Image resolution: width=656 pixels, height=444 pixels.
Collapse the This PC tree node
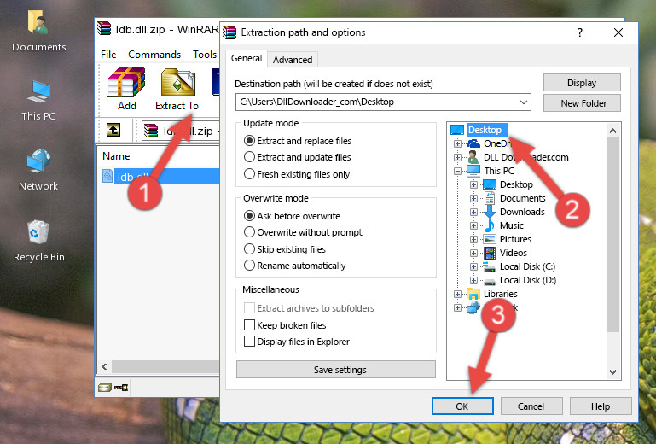tap(458, 171)
